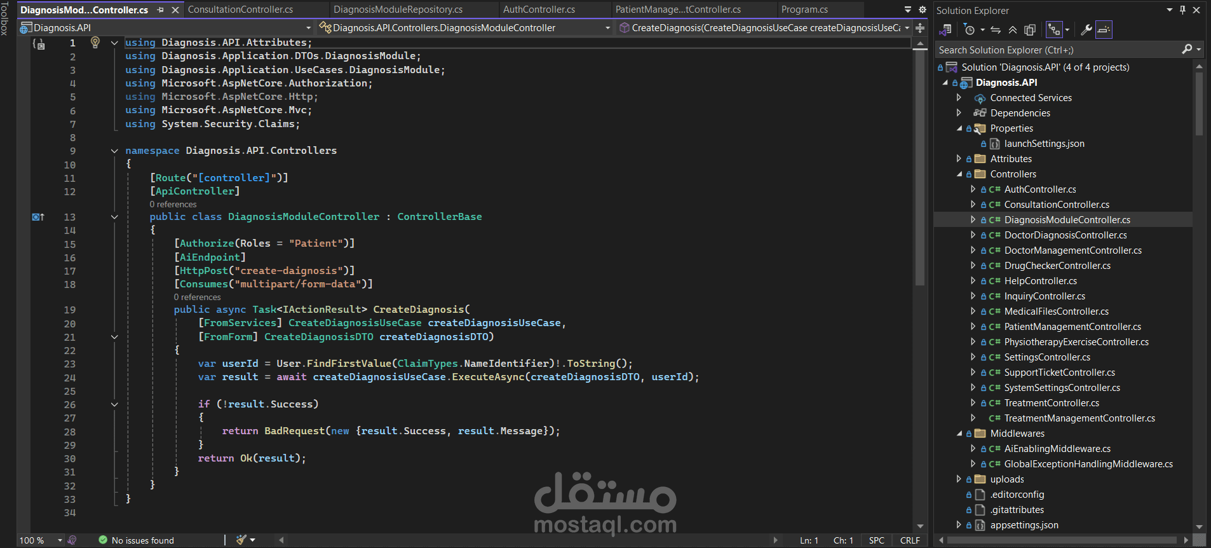
Task: Click the Solution Explorer vertical scrollbar thumb
Action: [1199, 104]
